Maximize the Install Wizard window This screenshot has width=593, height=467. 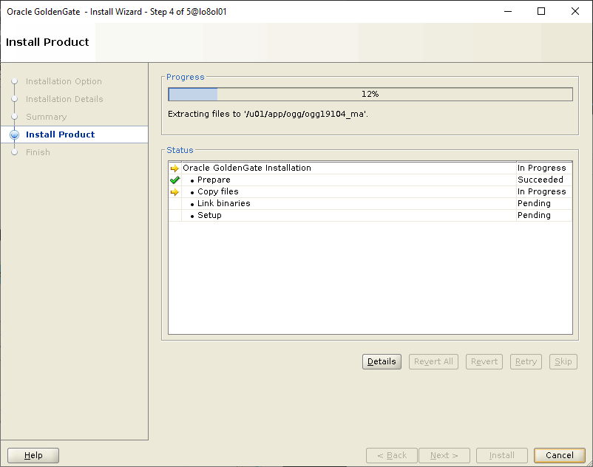[541, 12]
